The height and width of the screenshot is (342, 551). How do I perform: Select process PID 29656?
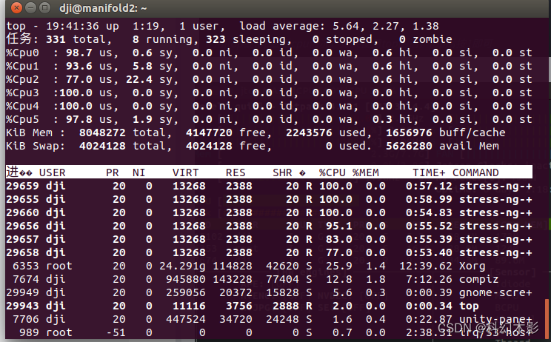click(22, 226)
